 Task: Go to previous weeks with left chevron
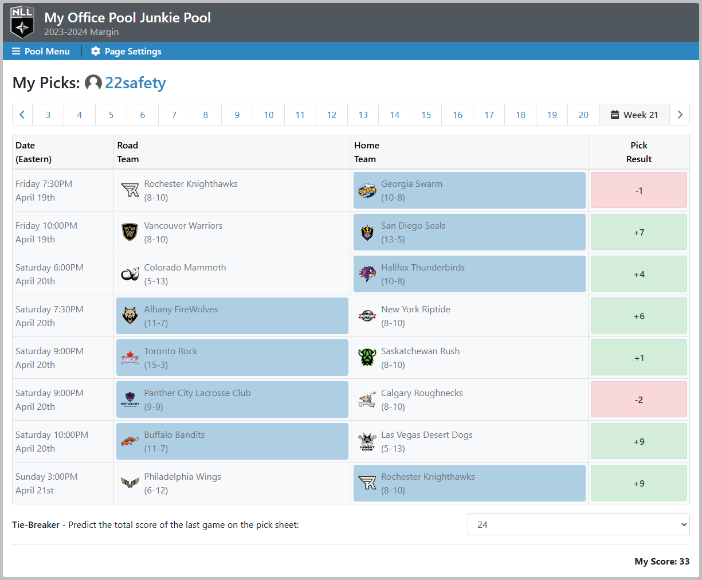(22, 115)
